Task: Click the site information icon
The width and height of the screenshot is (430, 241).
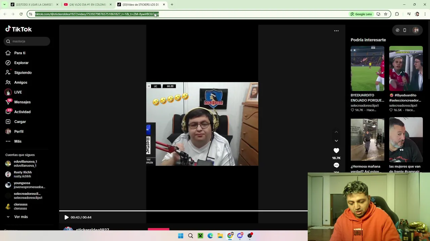Action: (31, 14)
